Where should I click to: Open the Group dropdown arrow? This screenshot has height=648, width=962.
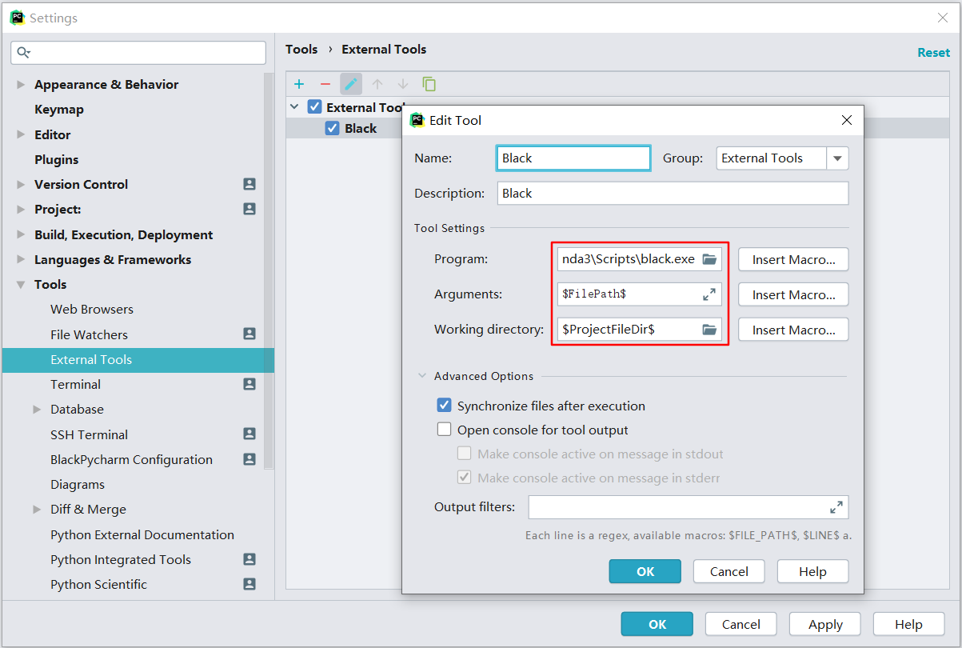pyautogui.click(x=837, y=158)
